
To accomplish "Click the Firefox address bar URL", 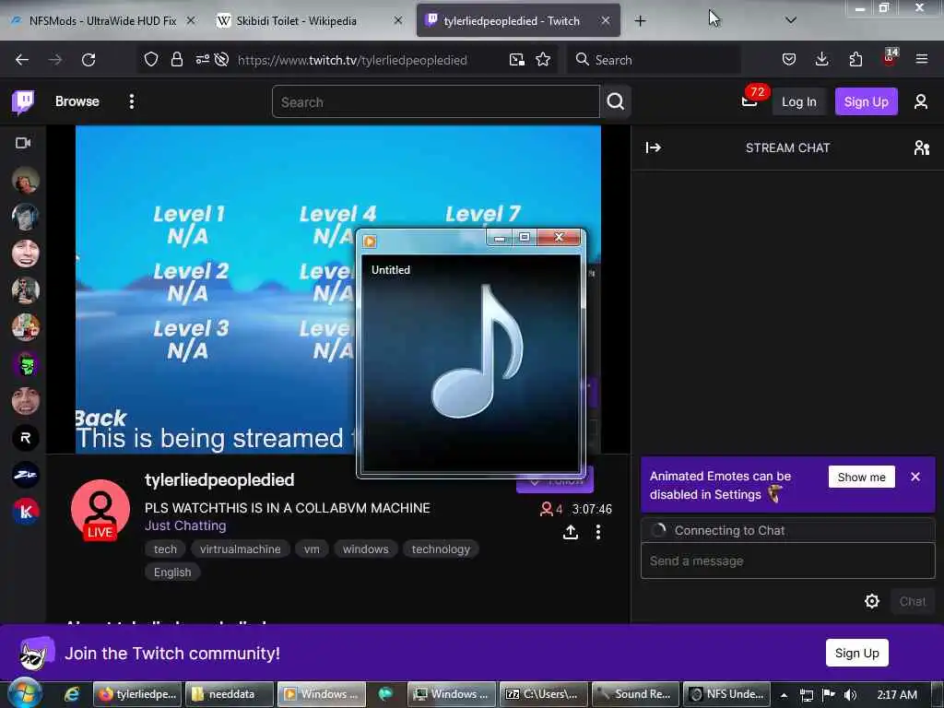I will [352, 60].
